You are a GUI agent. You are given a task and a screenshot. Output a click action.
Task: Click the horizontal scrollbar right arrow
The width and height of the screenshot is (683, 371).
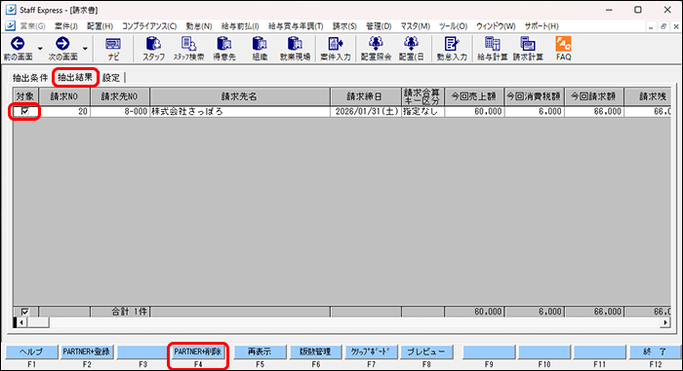(x=665, y=322)
